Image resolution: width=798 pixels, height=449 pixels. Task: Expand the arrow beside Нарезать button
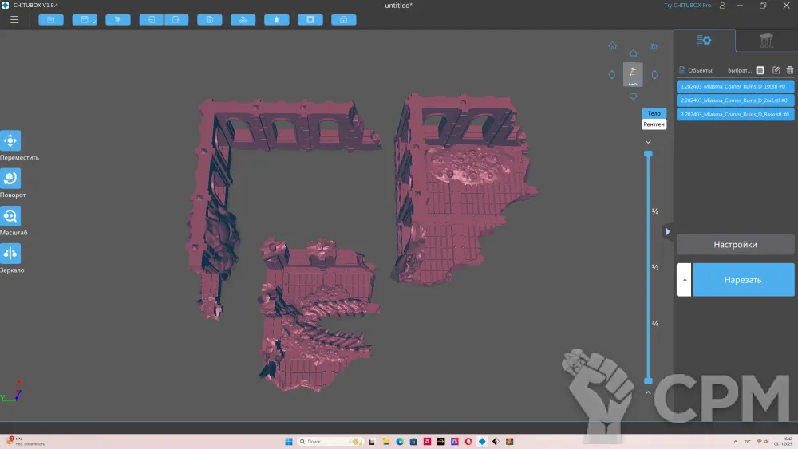click(684, 280)
